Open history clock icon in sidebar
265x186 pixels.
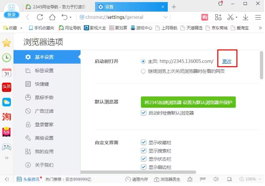coord(7,58)
